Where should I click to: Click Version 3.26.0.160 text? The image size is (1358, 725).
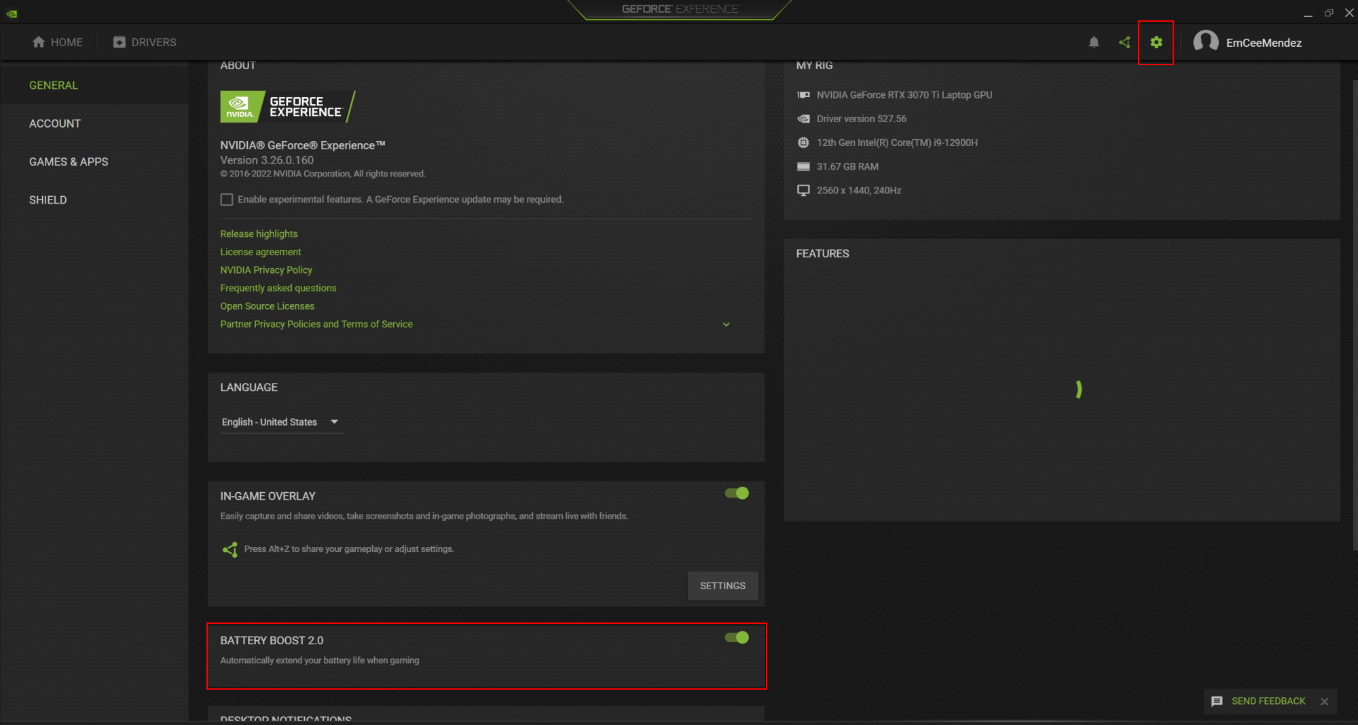[x=267, y=160]
